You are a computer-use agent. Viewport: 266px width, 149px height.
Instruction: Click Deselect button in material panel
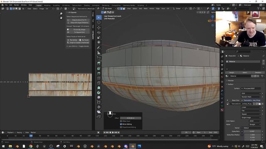pyautogui.click(x=258, y=73)
